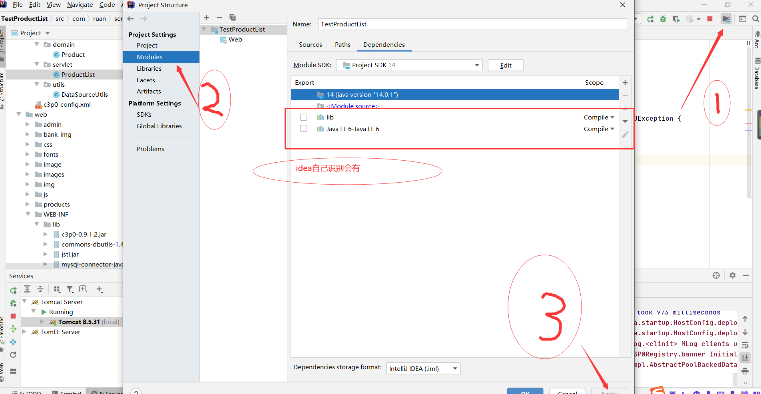Click the rerun icon in main toolbar
This screenshot has height=394, width=761.
click(650, 19)
